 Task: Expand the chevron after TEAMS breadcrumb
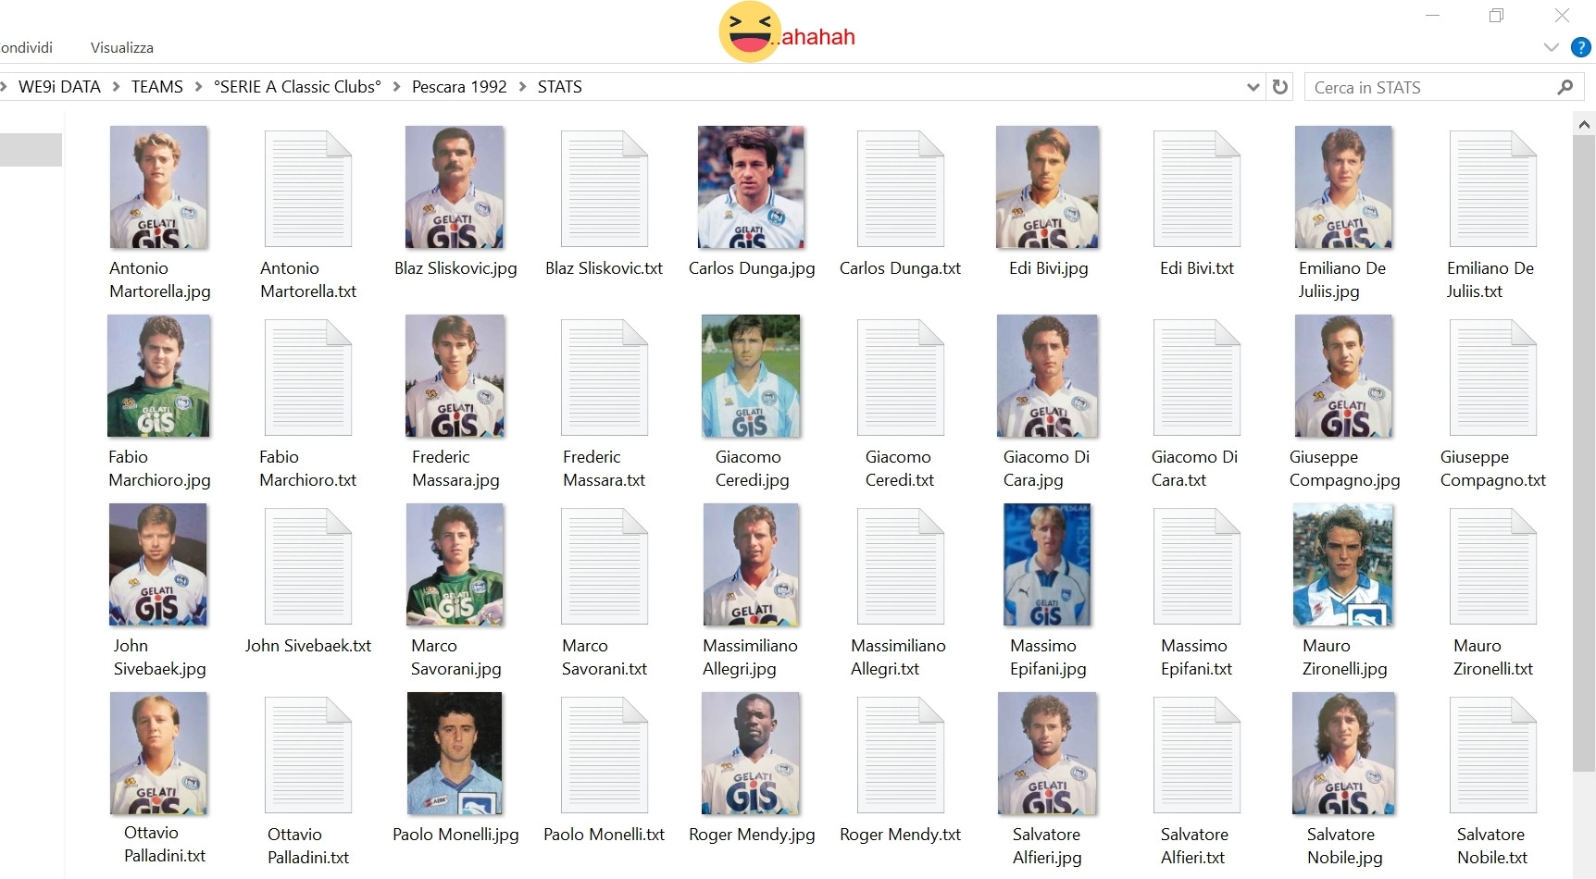(x=198, y=87)
